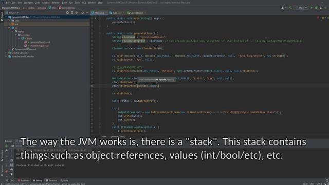Collapse the DynamicASMClass project root
329x185 pixels.
(x=6, y=17)
